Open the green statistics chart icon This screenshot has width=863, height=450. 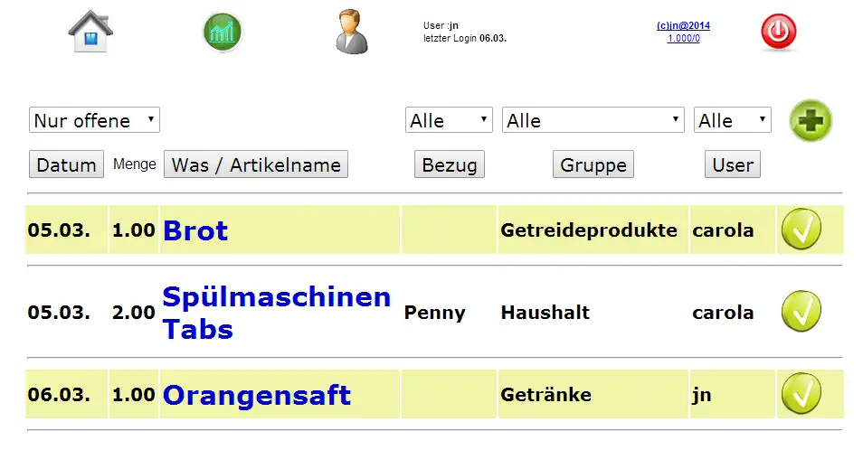(223, 33)
